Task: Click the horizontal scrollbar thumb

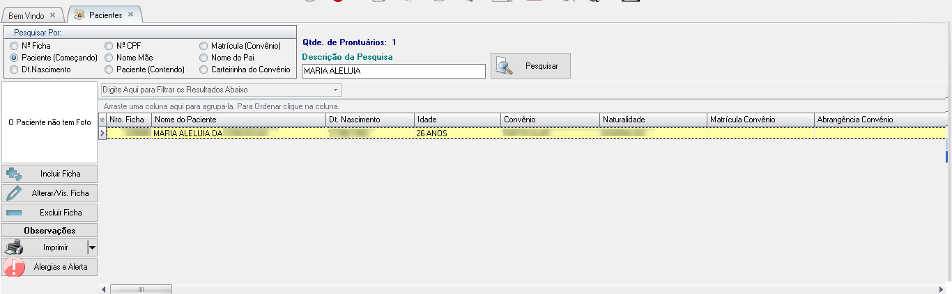Action: (141, 289)
